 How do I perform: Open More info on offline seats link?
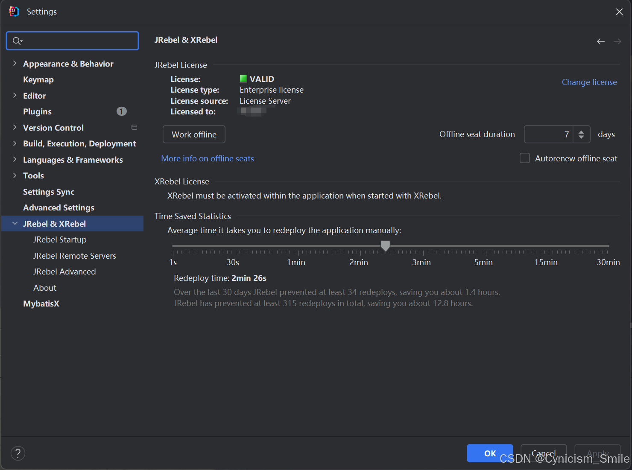(x=208, y=158)
